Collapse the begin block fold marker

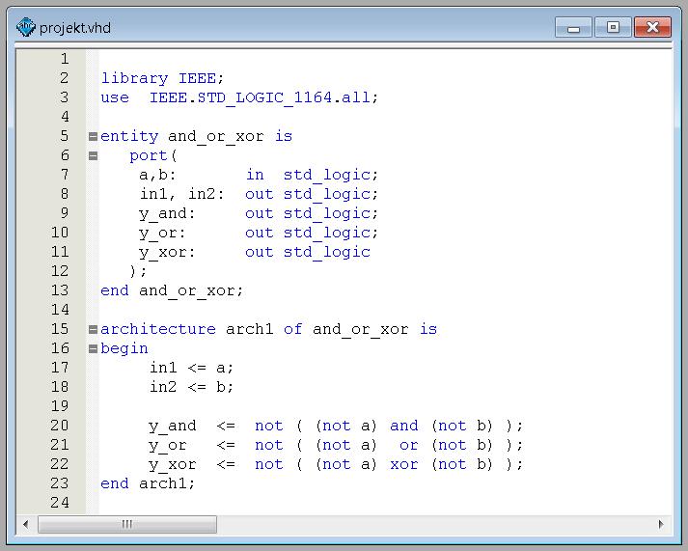click(x=93, y=348)
